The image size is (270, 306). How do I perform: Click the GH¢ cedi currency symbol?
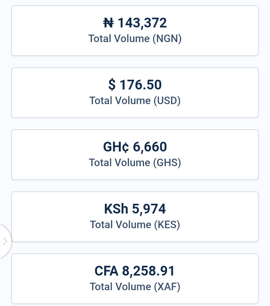(116, 147)
